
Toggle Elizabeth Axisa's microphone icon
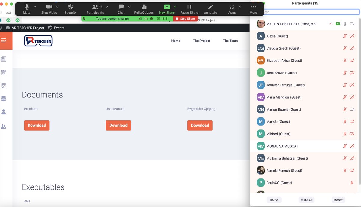tap(345, 60)
